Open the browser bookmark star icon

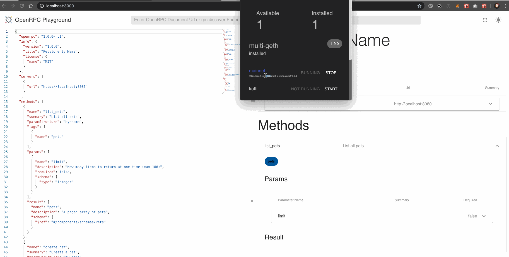pos(419,6)
